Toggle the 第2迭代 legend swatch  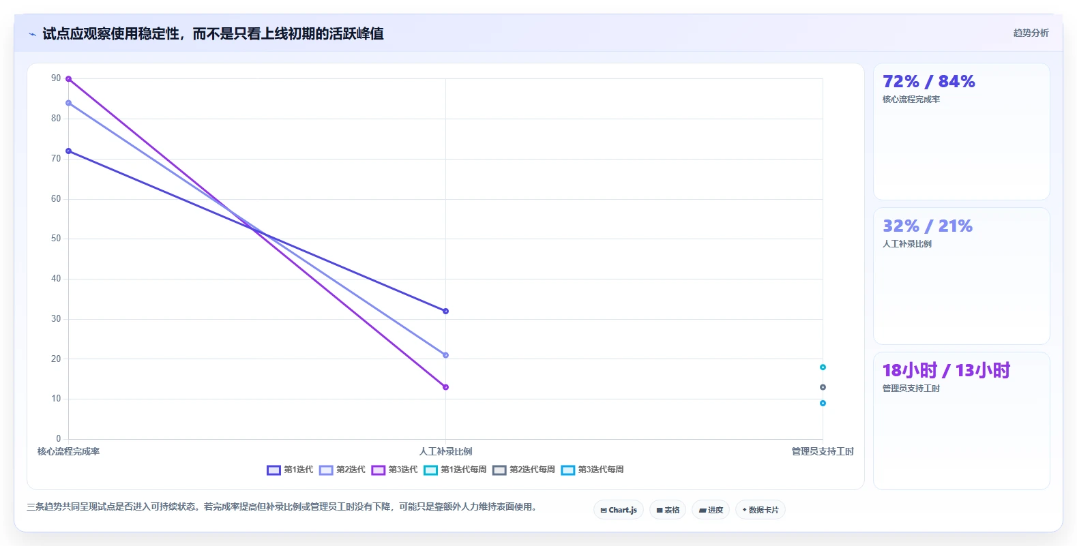tap(326, 470)
